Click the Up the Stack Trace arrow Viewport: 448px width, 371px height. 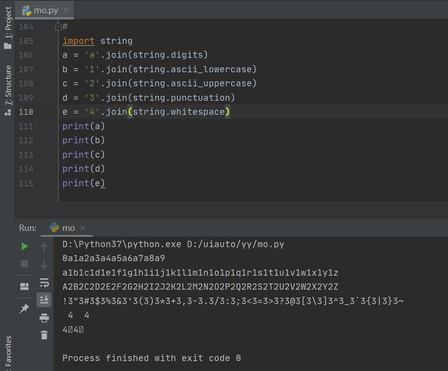[x=44, y=247]
